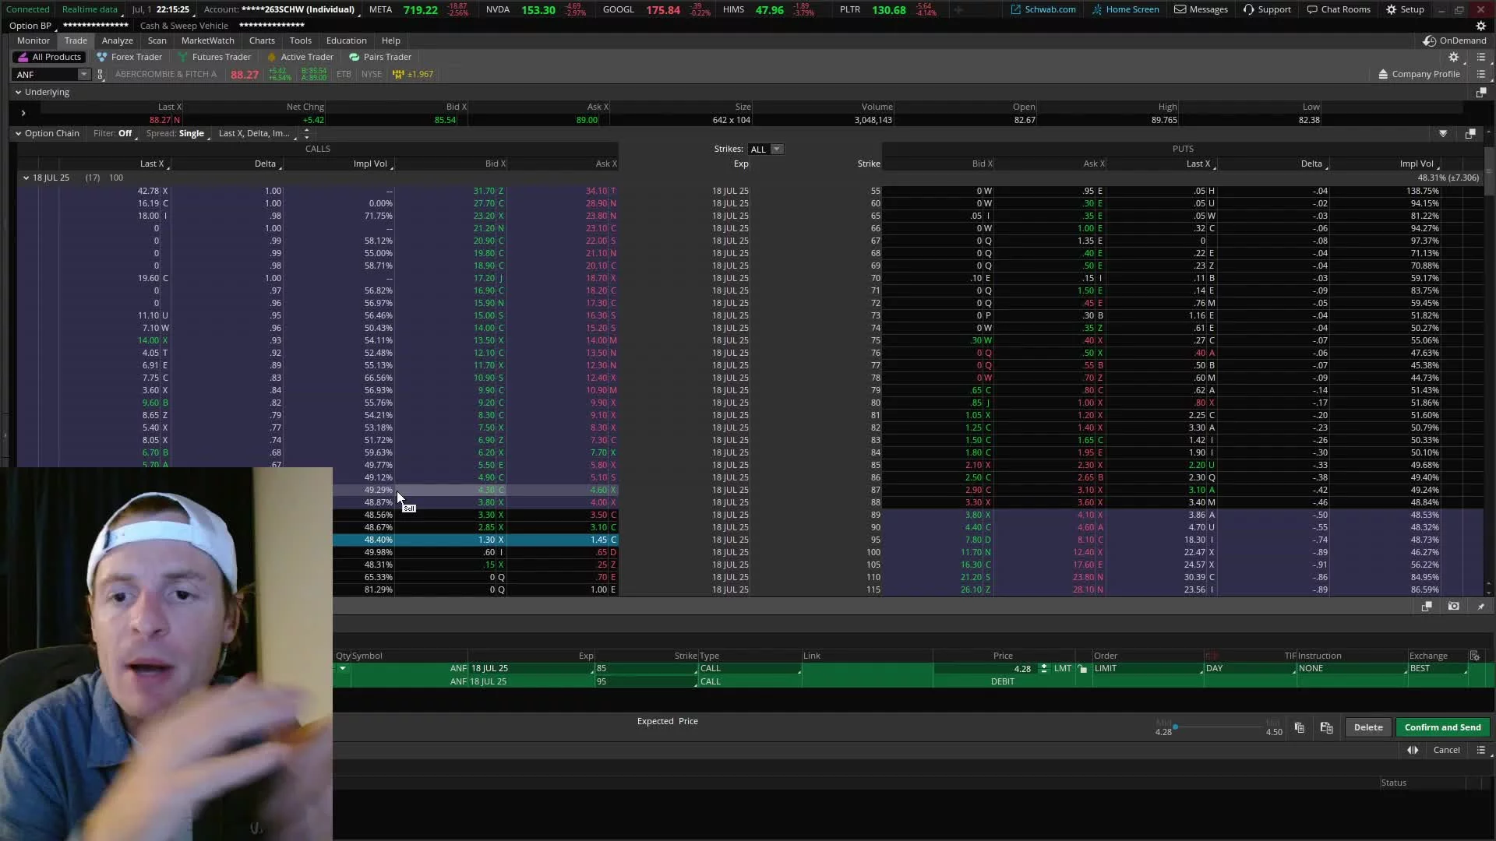Detach the order entry panel
1496x841 pixels.
tap(1427, 606)
